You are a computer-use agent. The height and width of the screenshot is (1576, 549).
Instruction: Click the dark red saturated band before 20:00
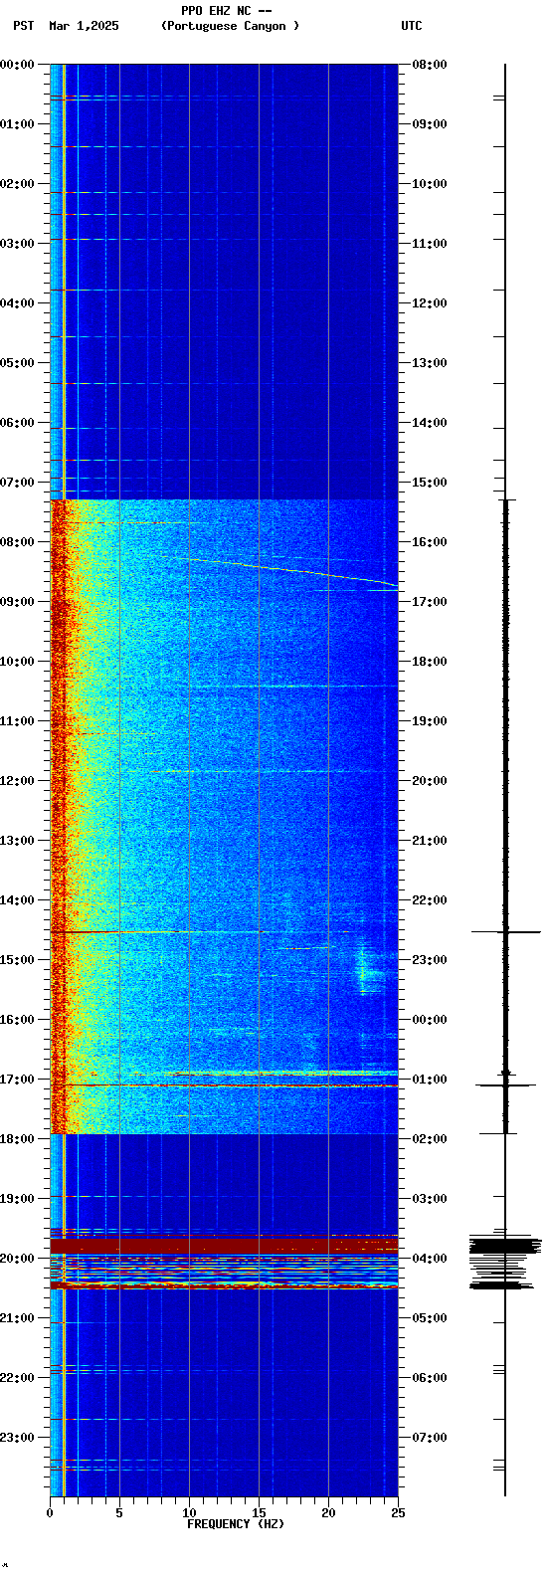coord(224,1246)
